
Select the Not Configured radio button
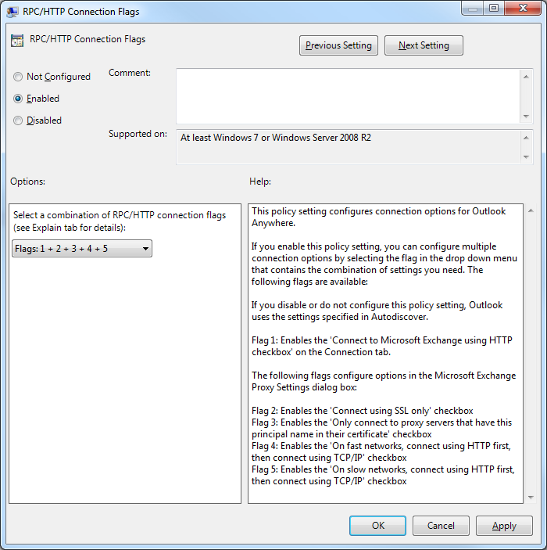point(18,77)
